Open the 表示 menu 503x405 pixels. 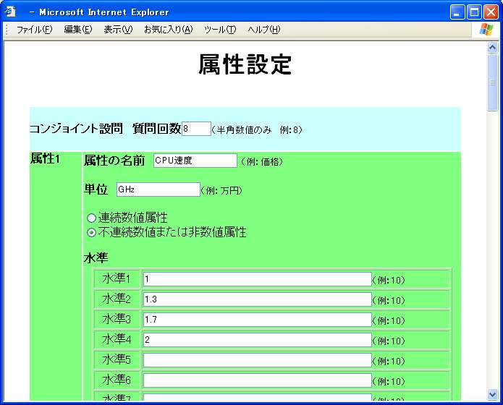[x=117, y=30]
